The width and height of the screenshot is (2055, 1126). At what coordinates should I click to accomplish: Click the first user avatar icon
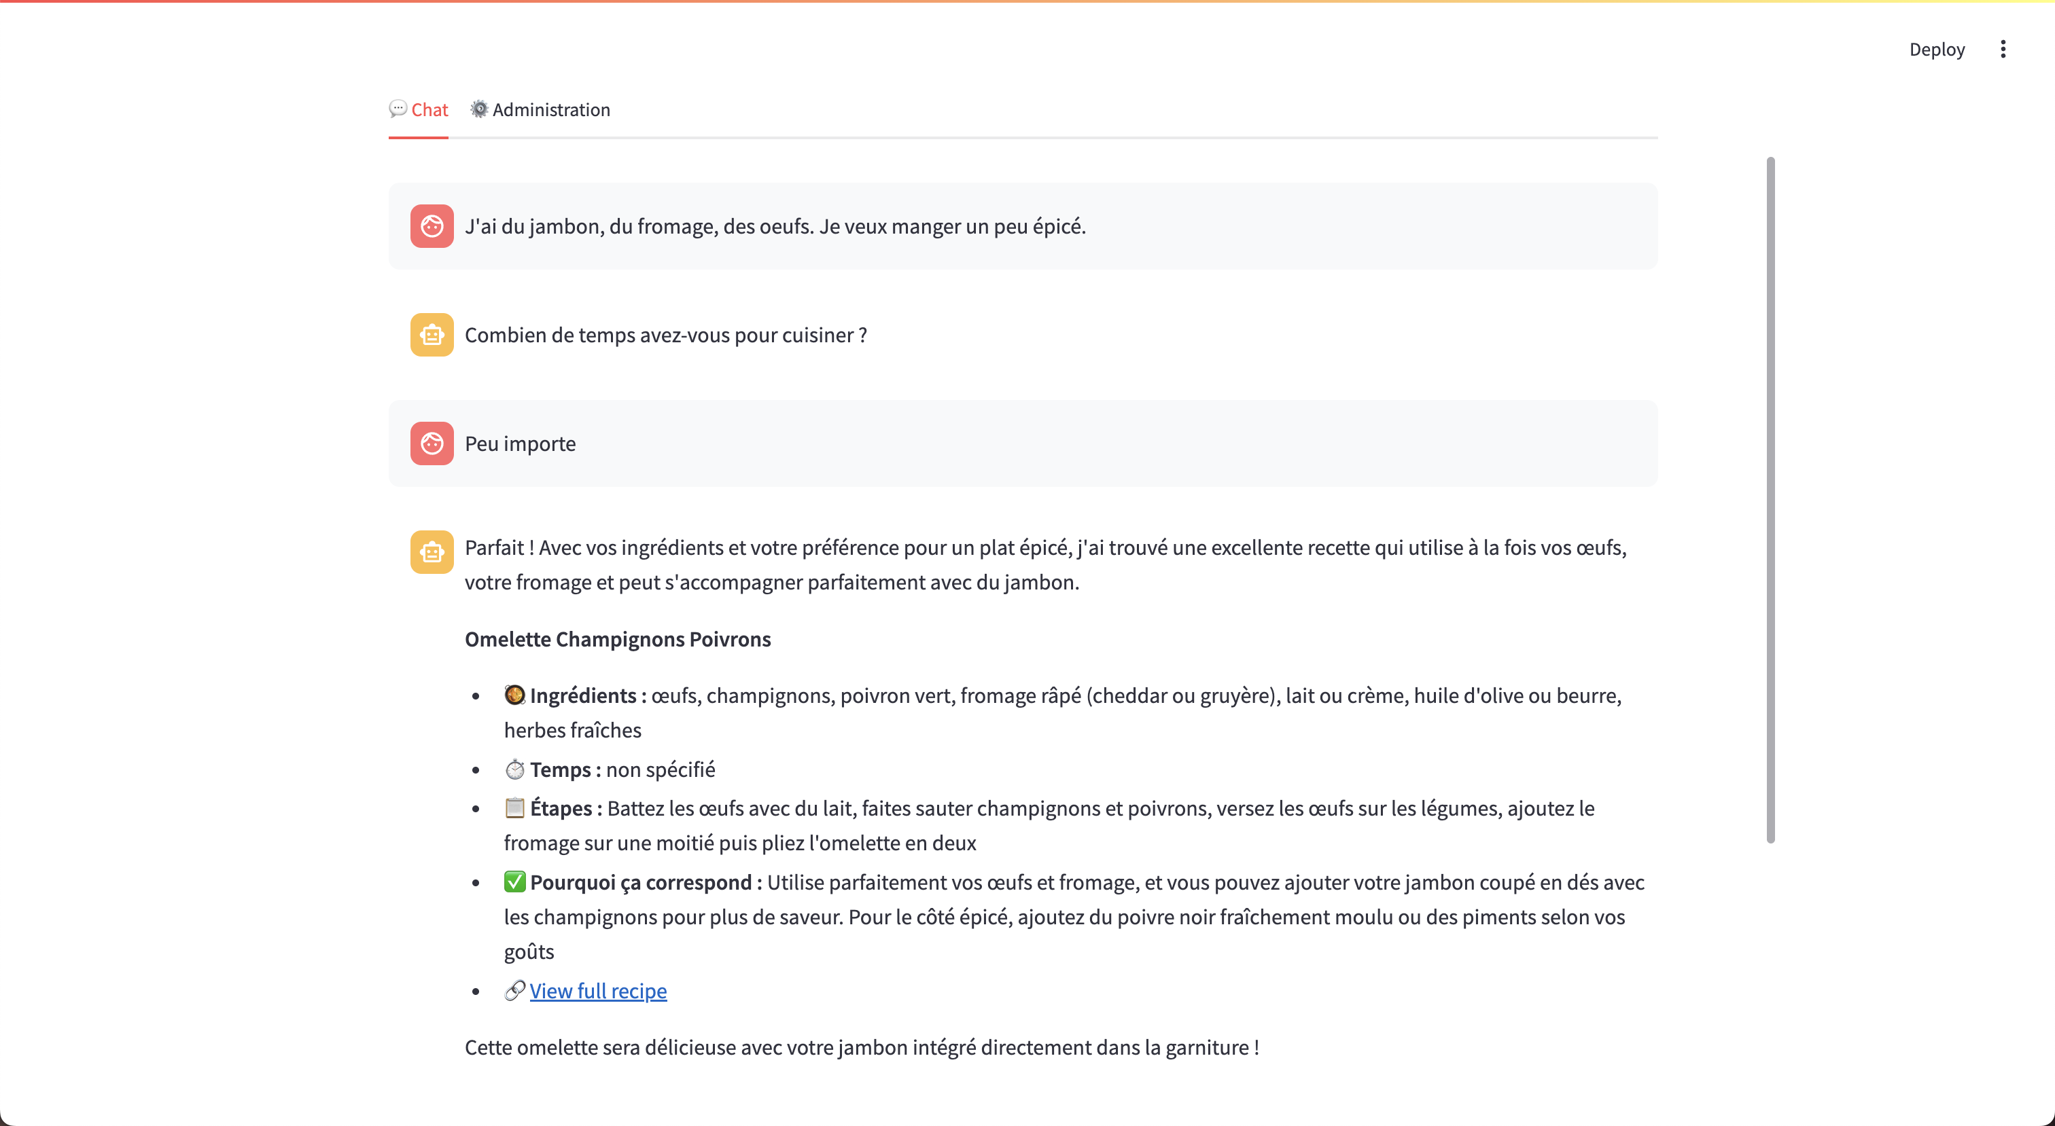pos(432,226)
